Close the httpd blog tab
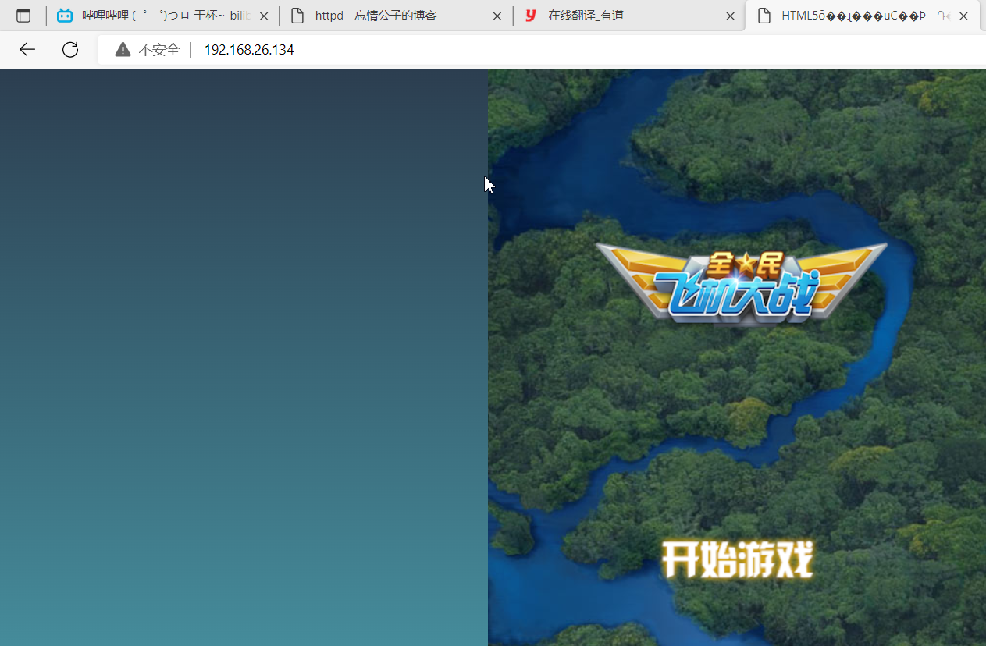This screenshot has height=646, width=986. 497,16
